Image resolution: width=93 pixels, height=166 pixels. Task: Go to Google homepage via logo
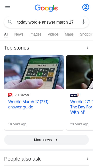pos(46,8)
